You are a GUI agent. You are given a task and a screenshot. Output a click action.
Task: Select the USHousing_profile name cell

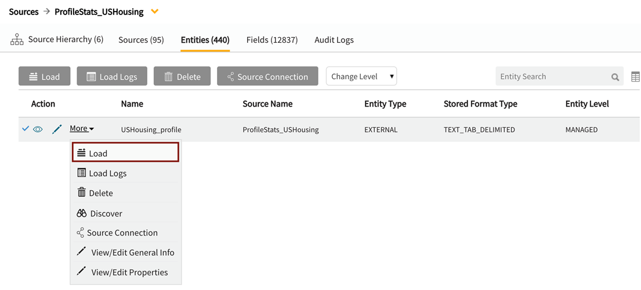click(x=151, y=130)
